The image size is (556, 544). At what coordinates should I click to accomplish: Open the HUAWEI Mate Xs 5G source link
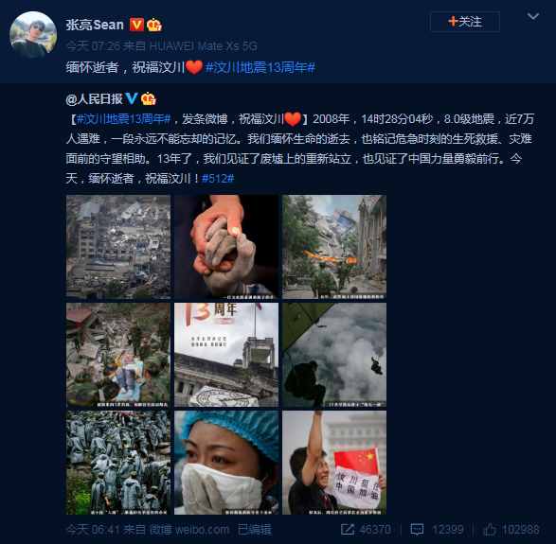[203, 46]
